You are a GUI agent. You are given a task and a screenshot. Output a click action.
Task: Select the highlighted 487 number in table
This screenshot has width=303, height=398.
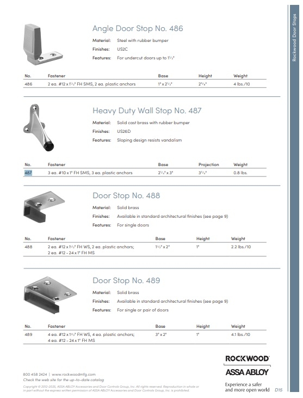click(28, 173)
